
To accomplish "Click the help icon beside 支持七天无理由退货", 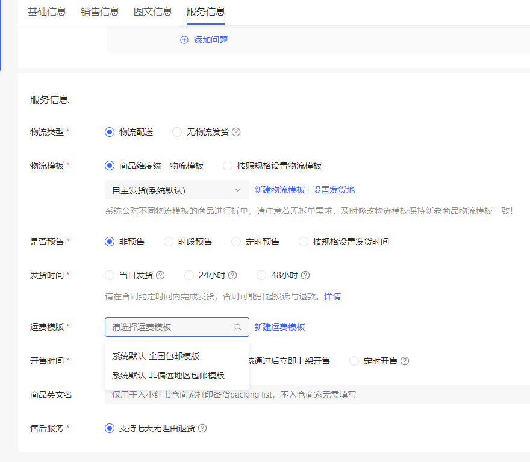I will 202,428.
